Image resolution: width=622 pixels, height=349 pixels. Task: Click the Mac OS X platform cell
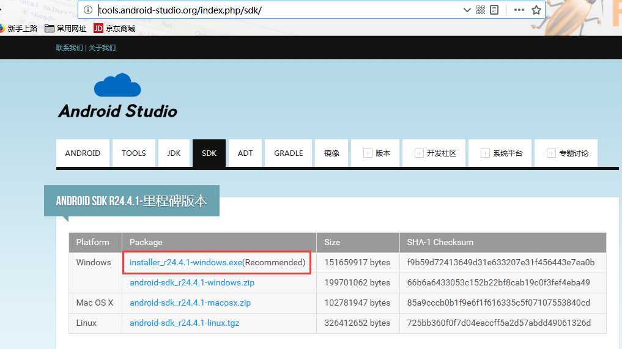(95, 303)
